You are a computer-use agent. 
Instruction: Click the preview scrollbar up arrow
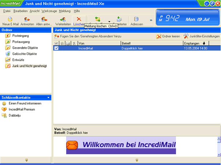(x=219, y=138)
